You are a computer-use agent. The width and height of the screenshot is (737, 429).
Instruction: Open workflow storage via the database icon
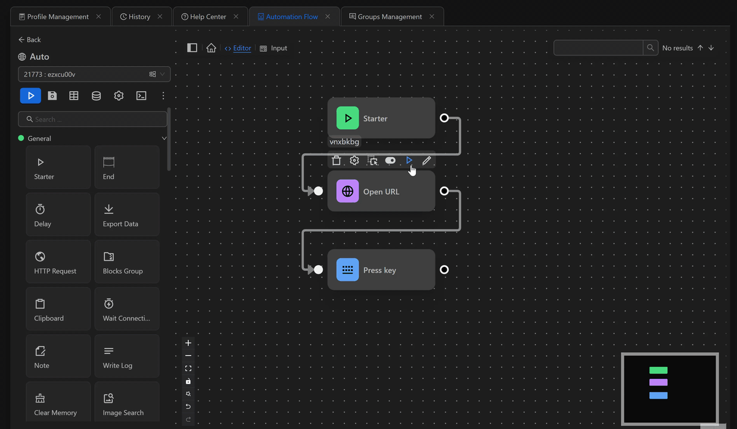click(96, 95)
